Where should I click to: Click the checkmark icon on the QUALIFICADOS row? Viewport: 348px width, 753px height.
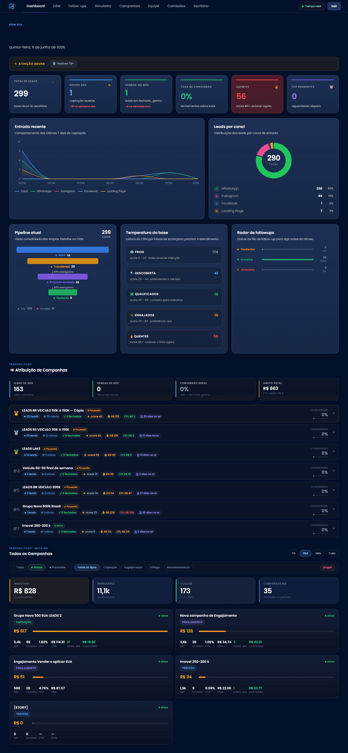tap(132, 294)
